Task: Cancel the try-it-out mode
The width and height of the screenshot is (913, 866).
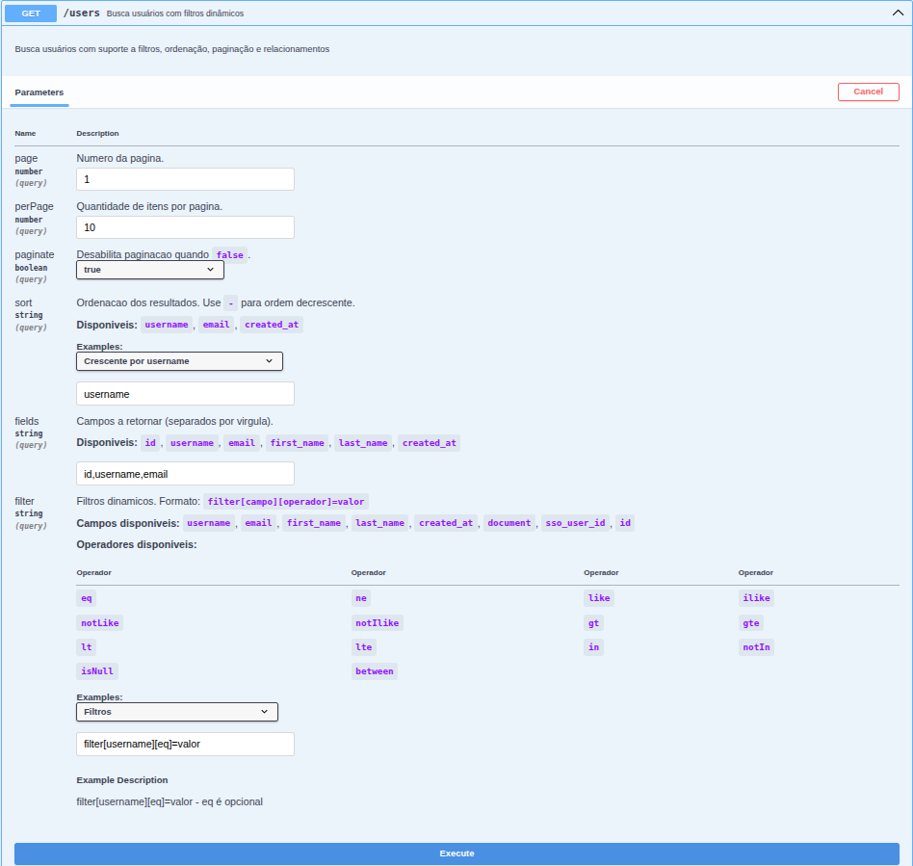Action: pos(868,92)
